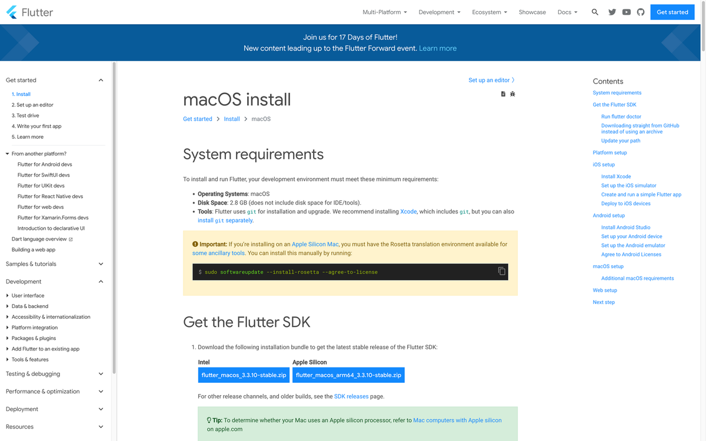Viewport: 706px width, 441px height.
Task: Collapse the Get started sidebar section
Action: click(55, 80)
